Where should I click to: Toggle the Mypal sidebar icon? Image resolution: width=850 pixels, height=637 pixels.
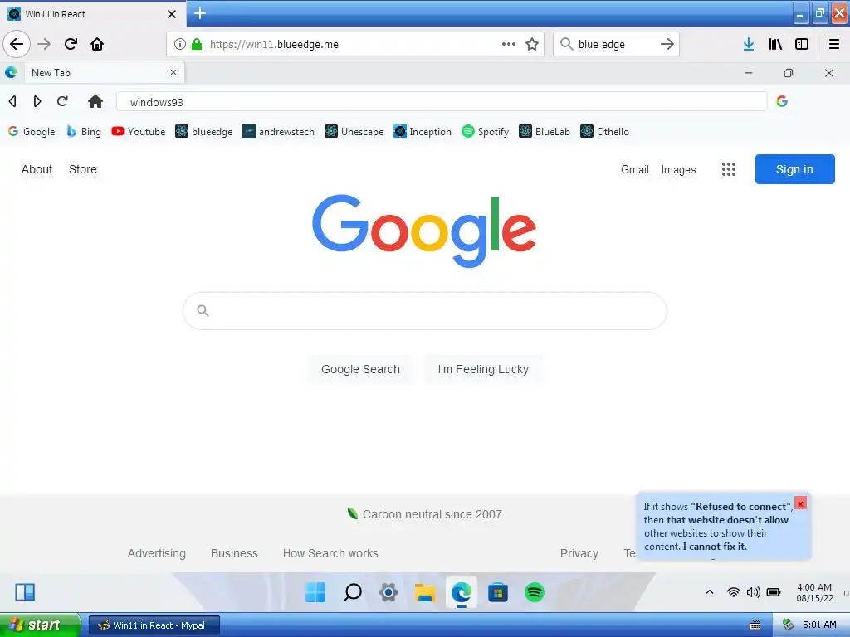[802, 44]
